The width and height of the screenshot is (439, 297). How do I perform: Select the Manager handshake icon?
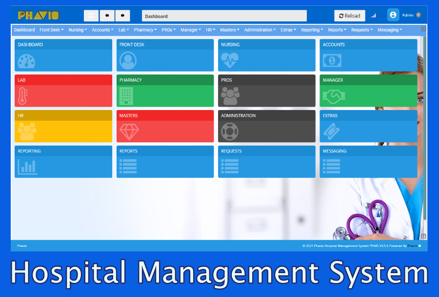coord(334,96)
